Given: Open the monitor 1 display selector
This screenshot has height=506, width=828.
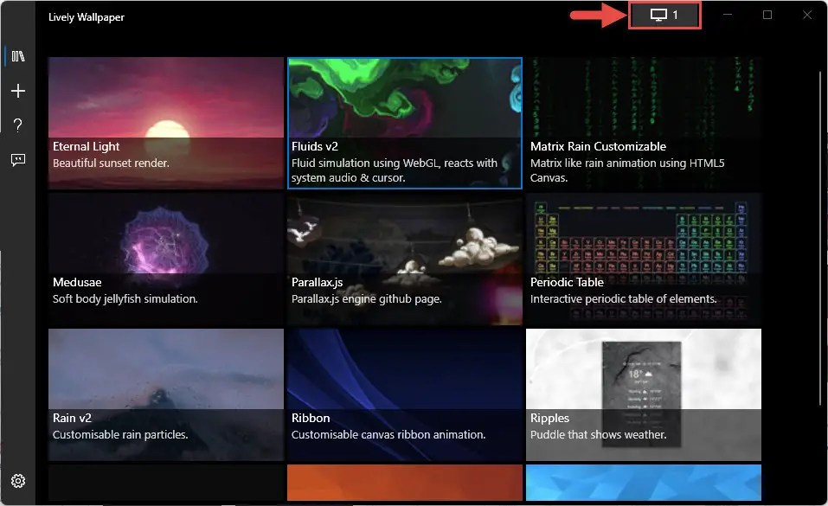Looking at the screenshot, I should [664, 15].
